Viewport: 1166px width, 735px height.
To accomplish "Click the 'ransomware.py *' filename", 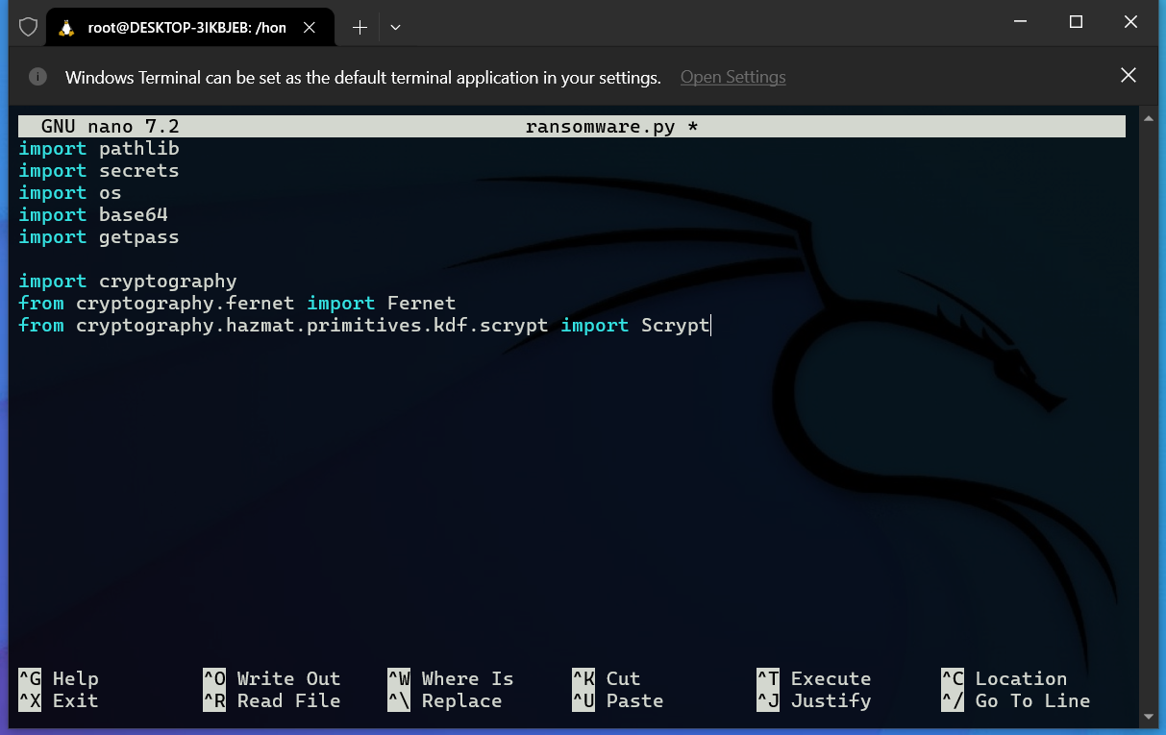I will [611, 126].
